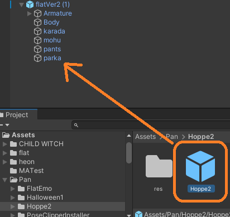Go to Assets in the breadcrumb path
Viewport: 230px width, 217px height.
(145, 137)
